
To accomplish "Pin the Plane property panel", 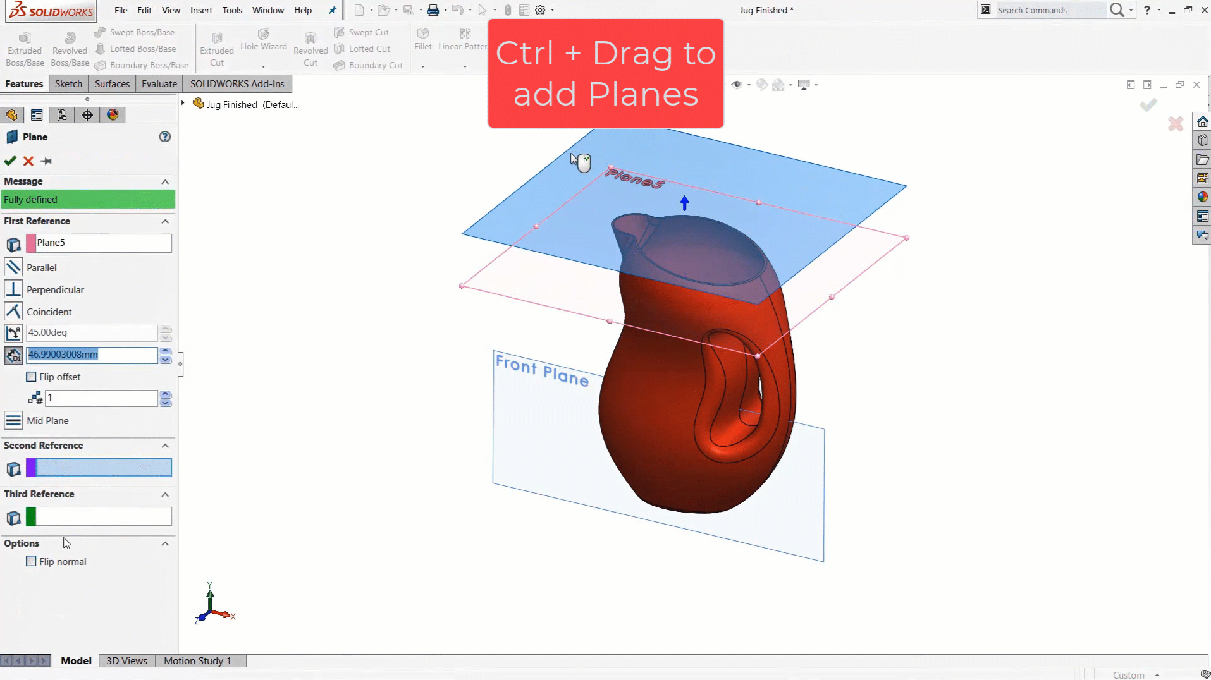I will click(46, 161).
